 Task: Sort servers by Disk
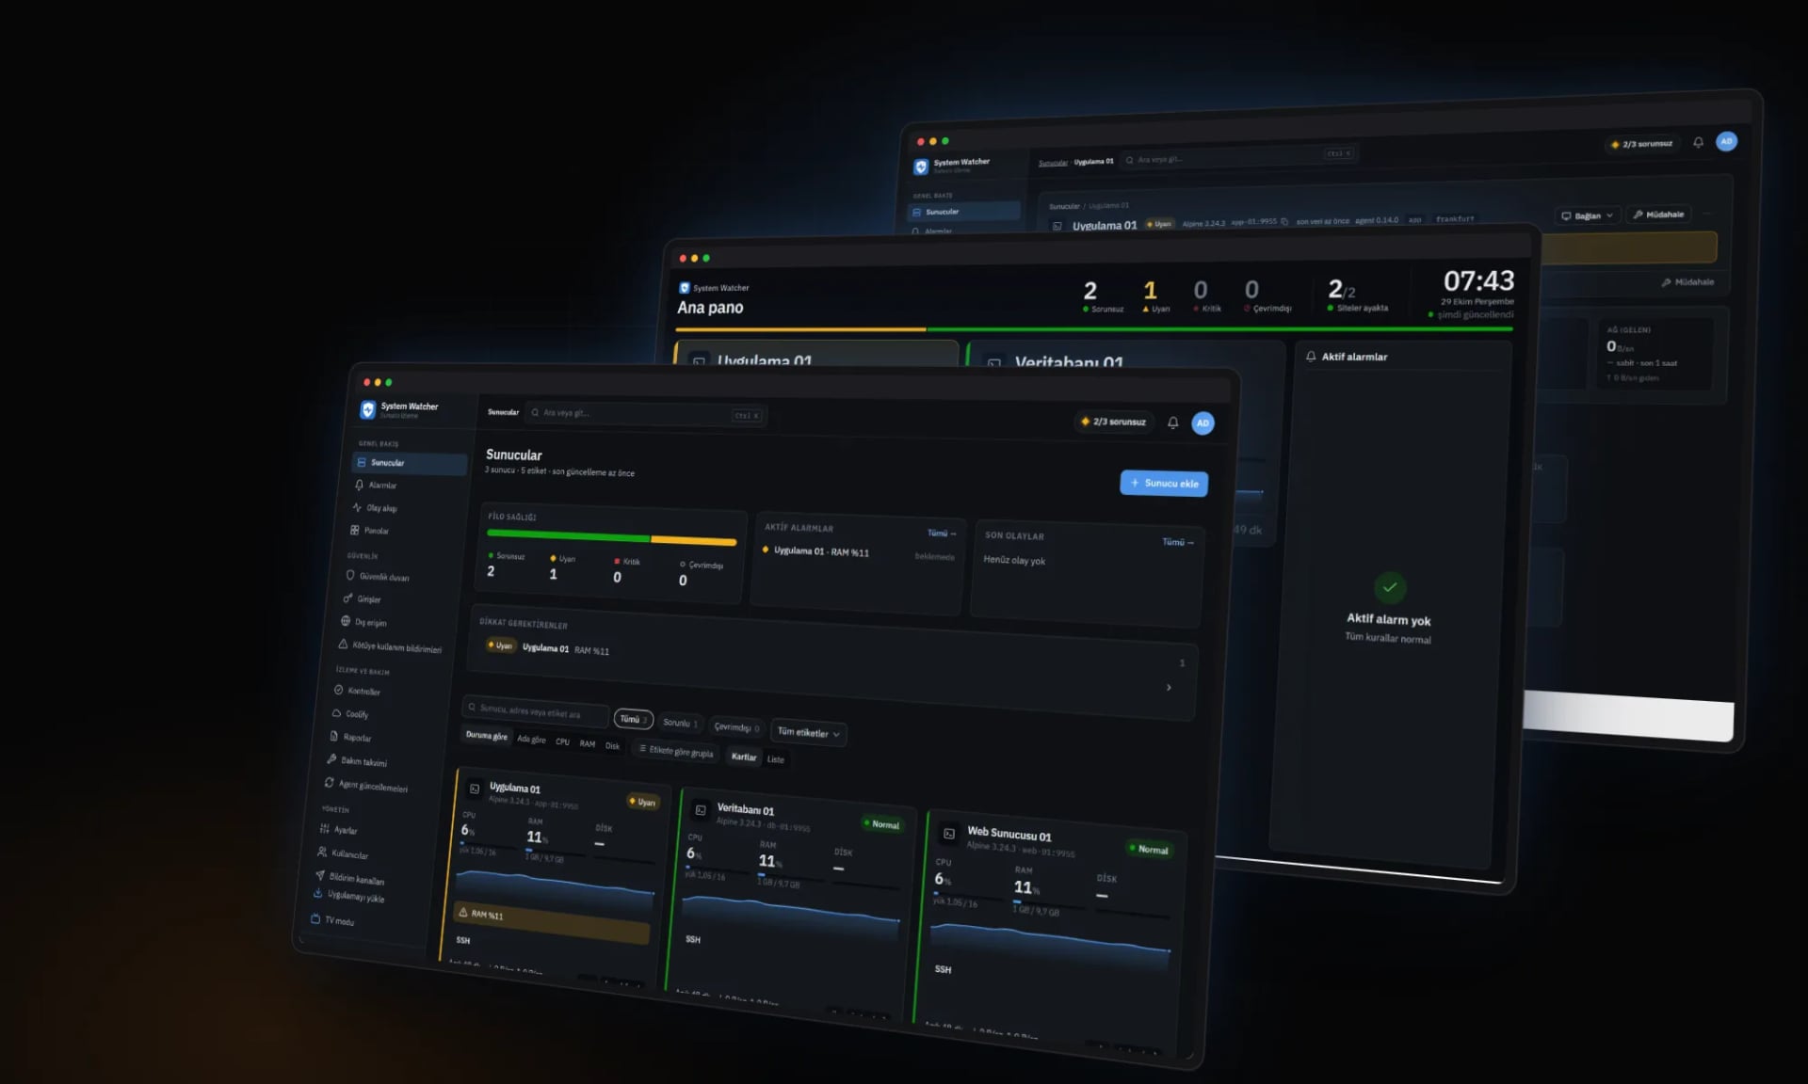[612, 745]
